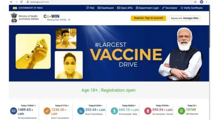Click the #LARGEST VACCINE DRIVE banner text
214x120 pixels.
tap(126, 55)
